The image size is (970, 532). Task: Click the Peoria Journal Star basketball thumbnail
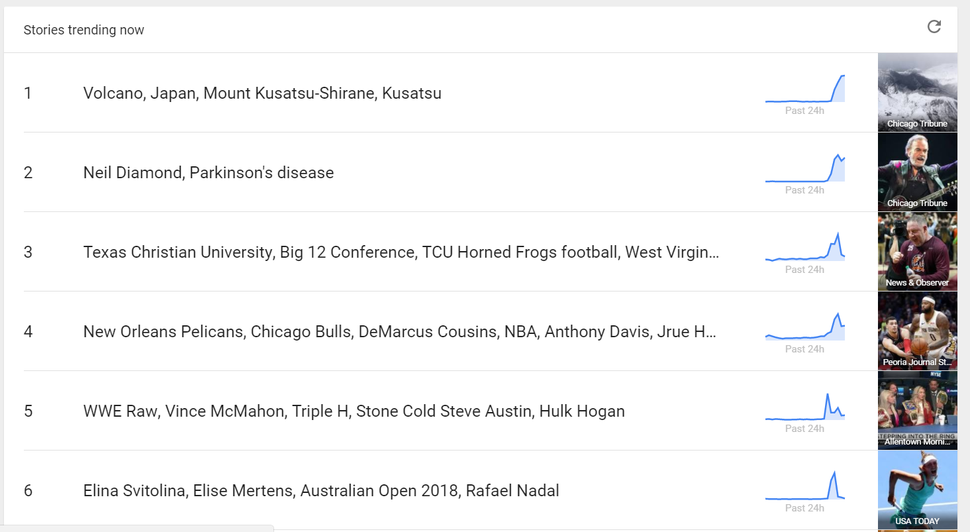(917, 331)
